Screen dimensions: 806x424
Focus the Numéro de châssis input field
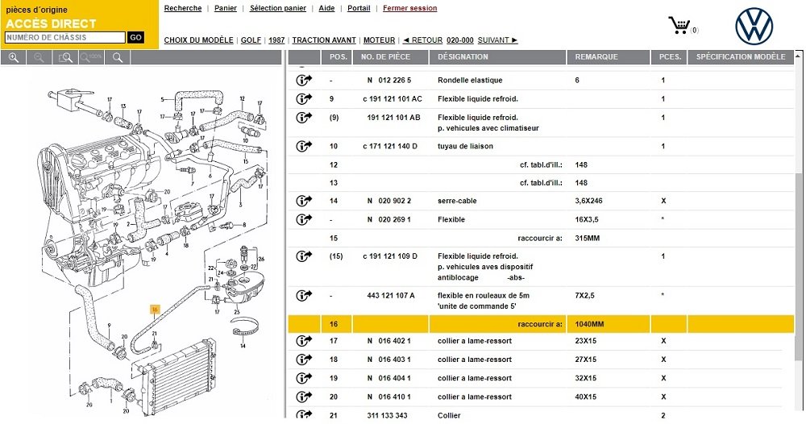pos(64,38)
